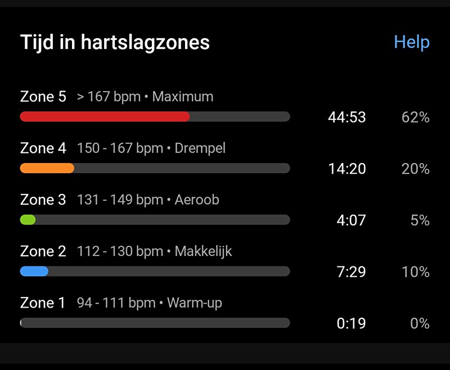Open the Help link
Viewport: 450px width, 370px height.
click(412, 42)
